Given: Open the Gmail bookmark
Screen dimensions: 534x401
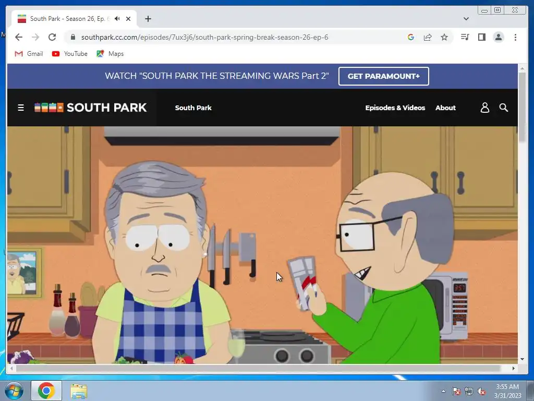Looking at the screenshot, I should (29, 54).
